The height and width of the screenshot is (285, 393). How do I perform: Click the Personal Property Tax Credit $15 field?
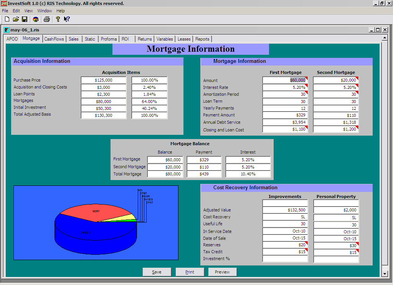coord(336,252)
